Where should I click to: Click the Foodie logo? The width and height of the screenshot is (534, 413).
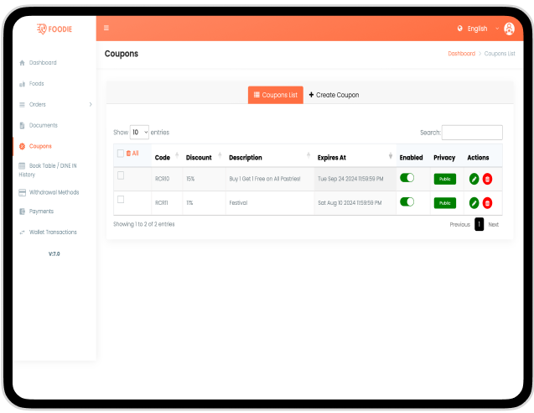click(54, 29)
